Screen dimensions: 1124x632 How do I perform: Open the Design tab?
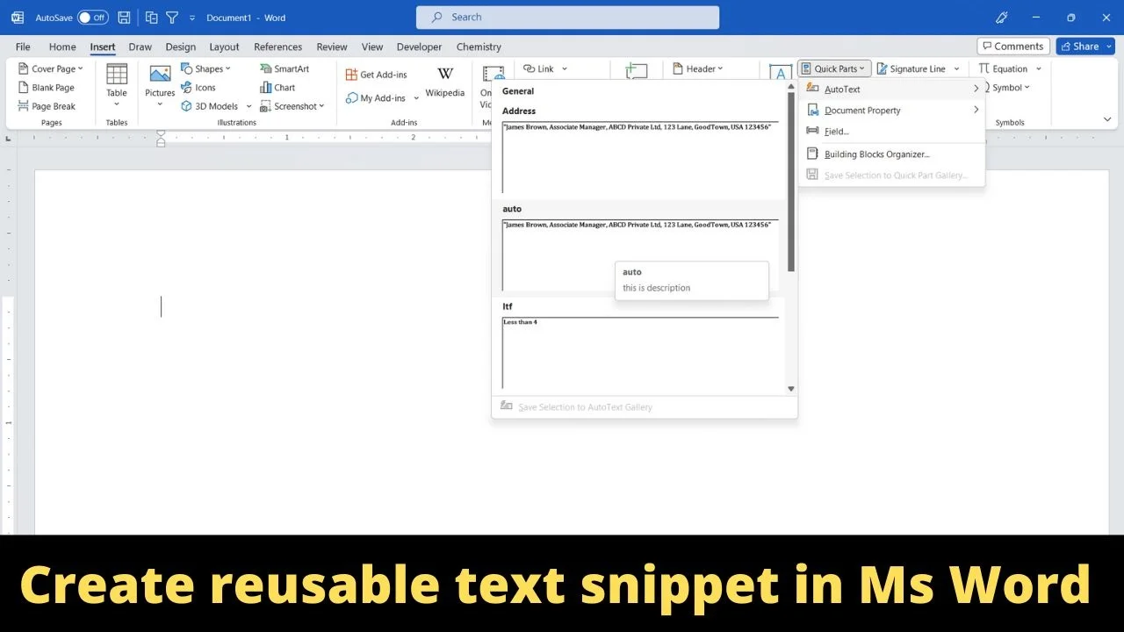pos(181,47)
